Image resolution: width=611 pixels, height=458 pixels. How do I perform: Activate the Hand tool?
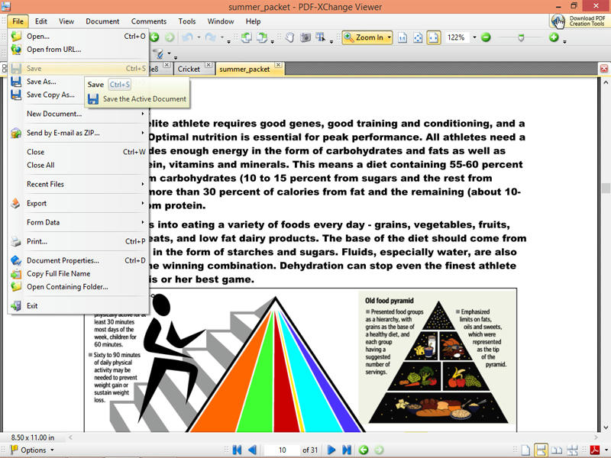point(289,37)
